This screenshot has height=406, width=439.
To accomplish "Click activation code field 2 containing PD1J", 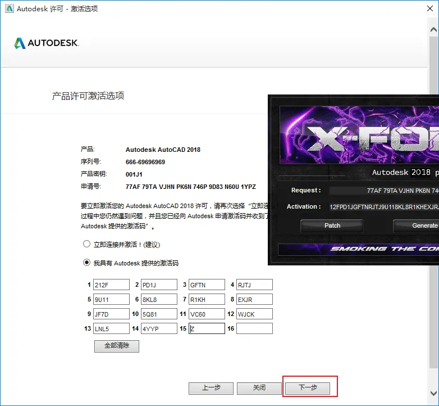I will 159,285.
